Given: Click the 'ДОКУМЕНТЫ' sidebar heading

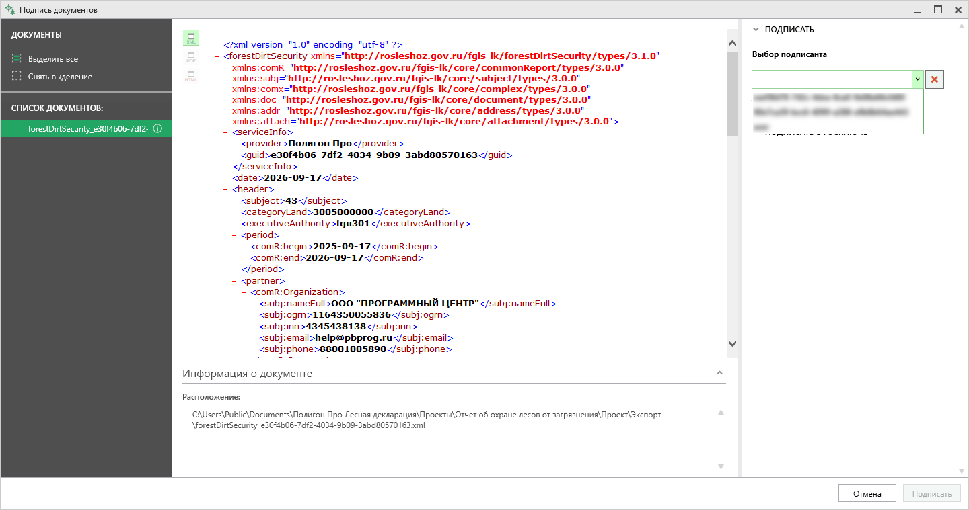Looking at the screenshot, I should point(36,35).
